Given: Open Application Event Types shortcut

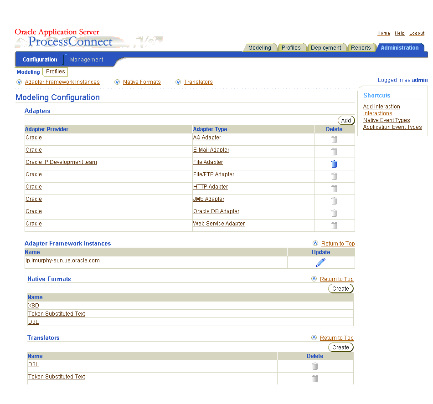Looking at the screenshot, I should 392,127.
